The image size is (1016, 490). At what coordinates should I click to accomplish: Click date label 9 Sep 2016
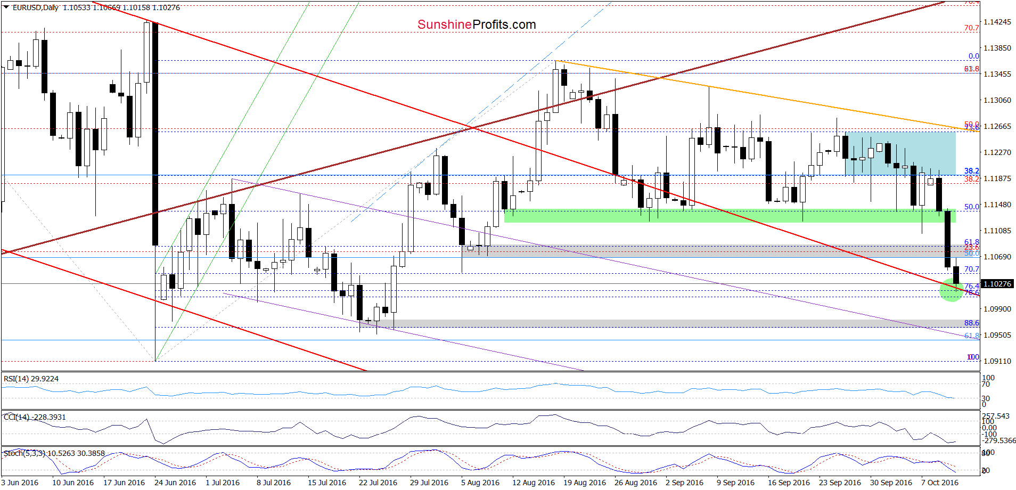click(x=735, y=483)
